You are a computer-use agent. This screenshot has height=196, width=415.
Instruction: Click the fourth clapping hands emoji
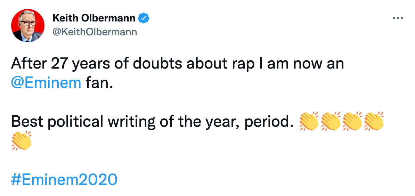(x=374, y=121)
